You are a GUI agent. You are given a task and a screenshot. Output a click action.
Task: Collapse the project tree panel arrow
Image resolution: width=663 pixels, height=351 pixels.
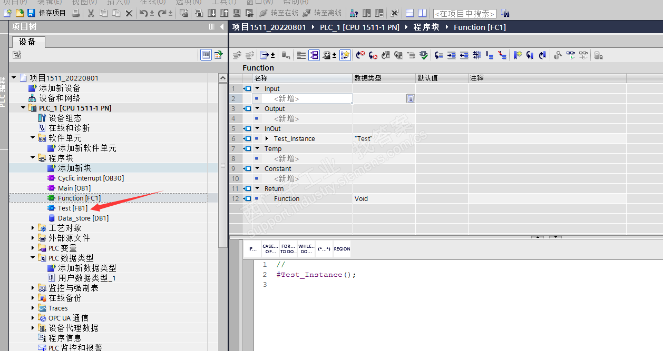point(222,27)
